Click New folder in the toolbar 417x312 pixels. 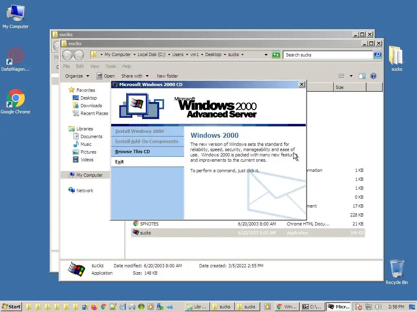pos(167,76)
